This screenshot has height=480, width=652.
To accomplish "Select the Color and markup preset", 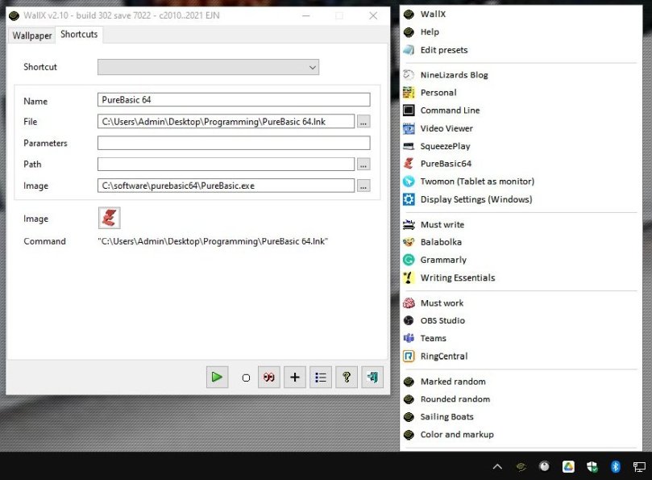I will coord(521,435).
